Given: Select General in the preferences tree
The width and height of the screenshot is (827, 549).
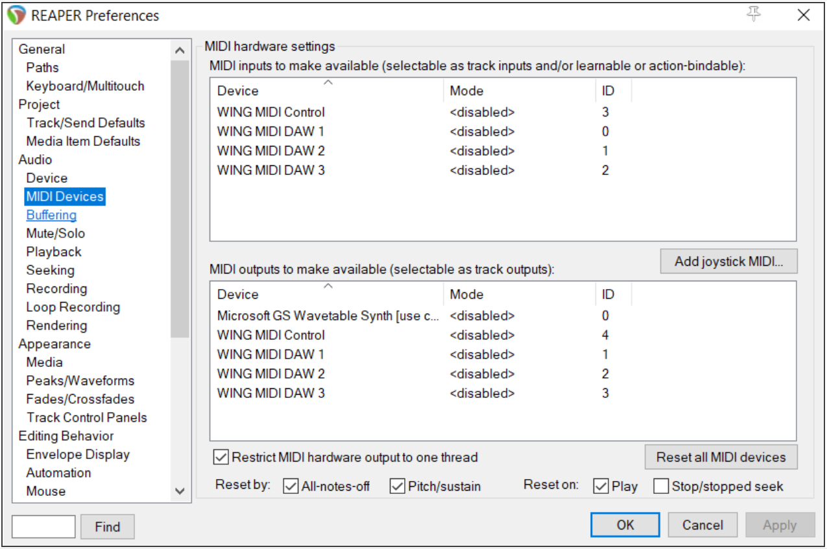Looking at the screenshot, I should [x=42, y=49].
